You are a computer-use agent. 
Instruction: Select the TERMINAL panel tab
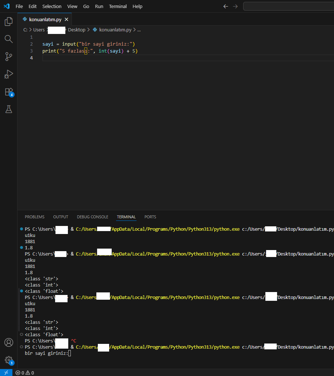[126, 217]
